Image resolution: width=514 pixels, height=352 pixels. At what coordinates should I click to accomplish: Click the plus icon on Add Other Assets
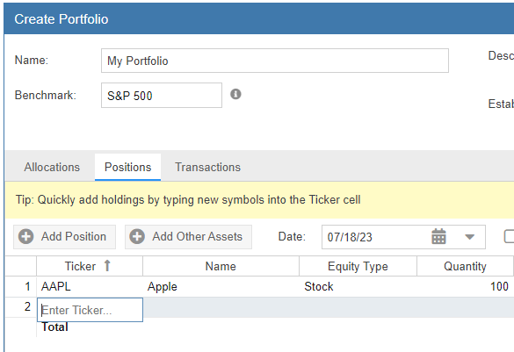point(137,236)
